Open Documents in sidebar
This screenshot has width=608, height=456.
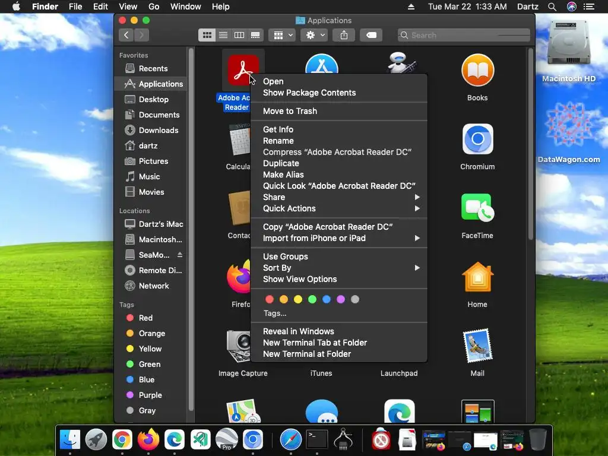pyautogui.click(x=151, y=115)
